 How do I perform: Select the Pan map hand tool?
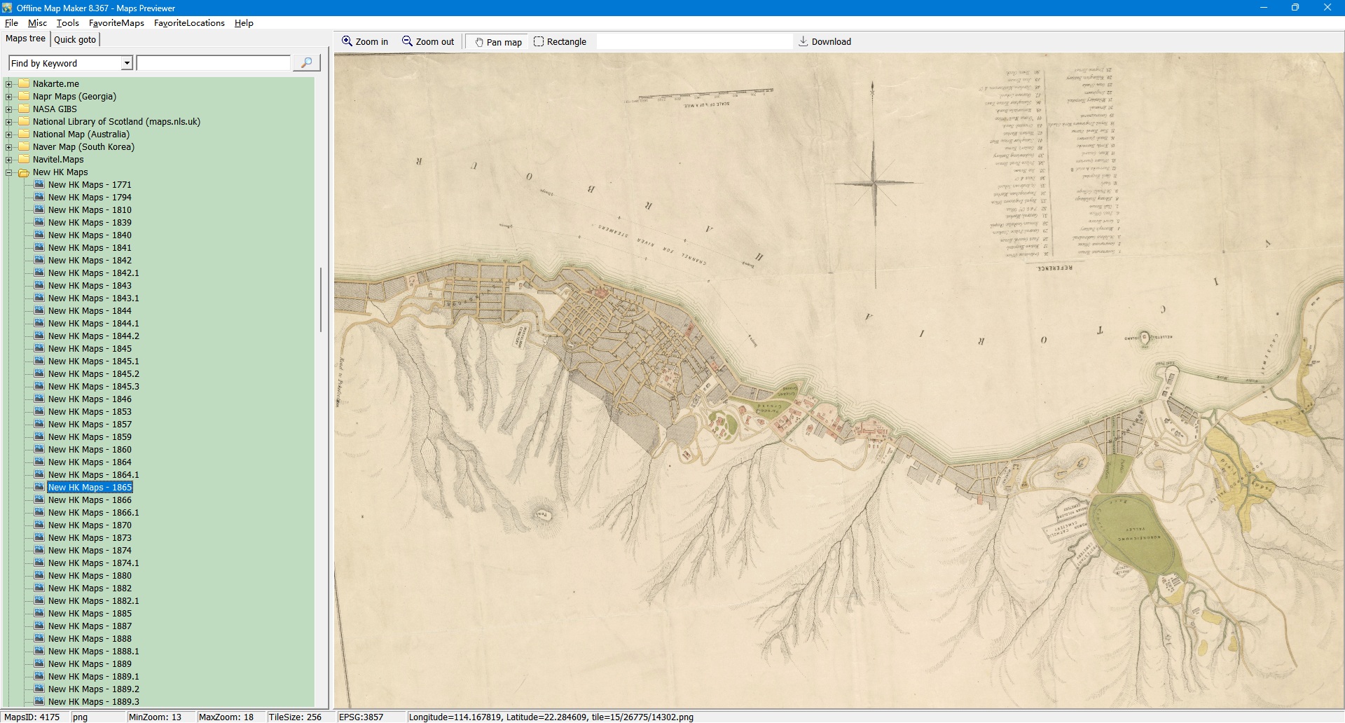tap(480, 42)
